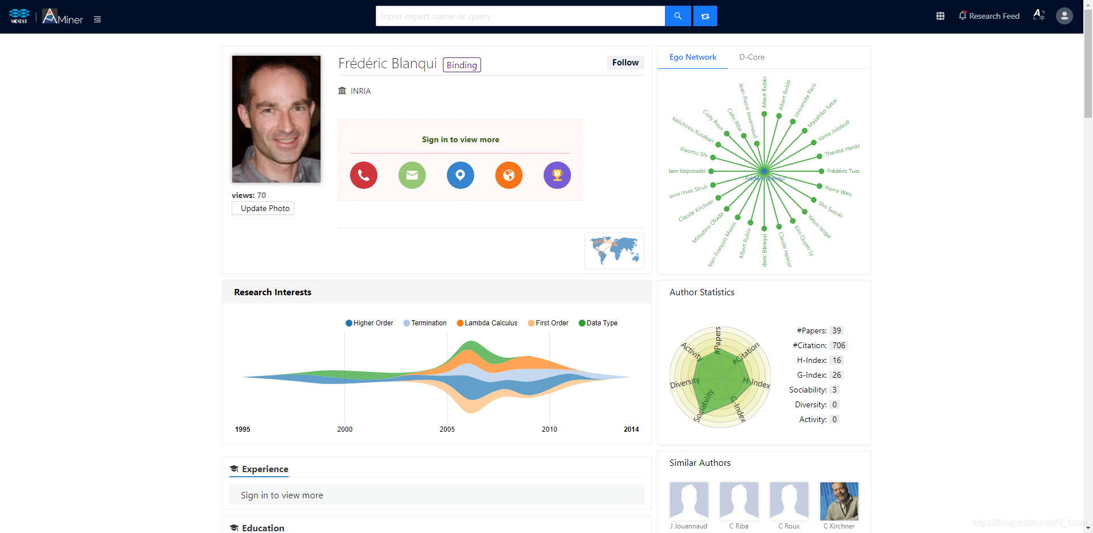1093x533 pixels.
Task: Click the Follow button
Action: (x=625, y=63)
